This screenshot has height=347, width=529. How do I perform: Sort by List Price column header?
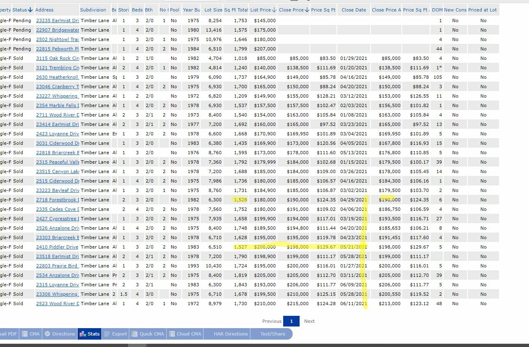tap(260, 10)
